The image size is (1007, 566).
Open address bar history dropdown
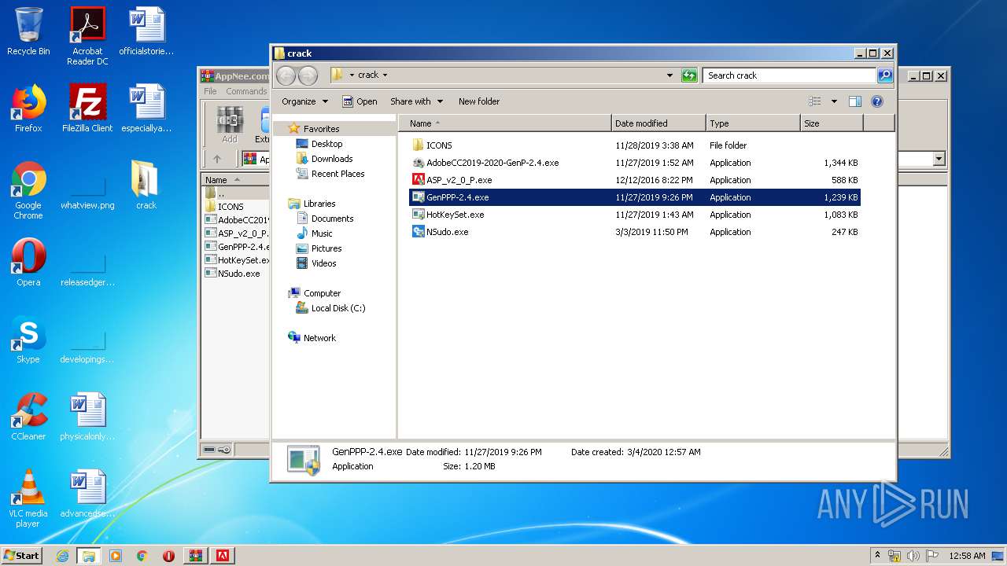(x=669, y=75)
